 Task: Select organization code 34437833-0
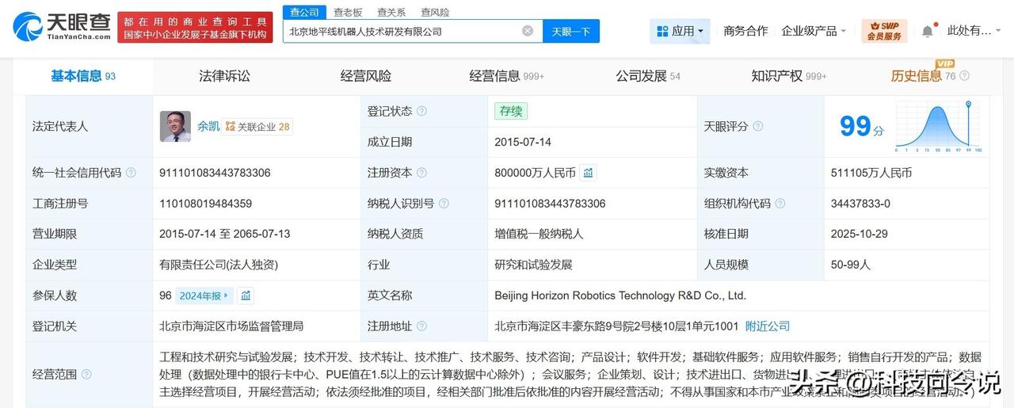pyautogui.click(x=860, y=204)
